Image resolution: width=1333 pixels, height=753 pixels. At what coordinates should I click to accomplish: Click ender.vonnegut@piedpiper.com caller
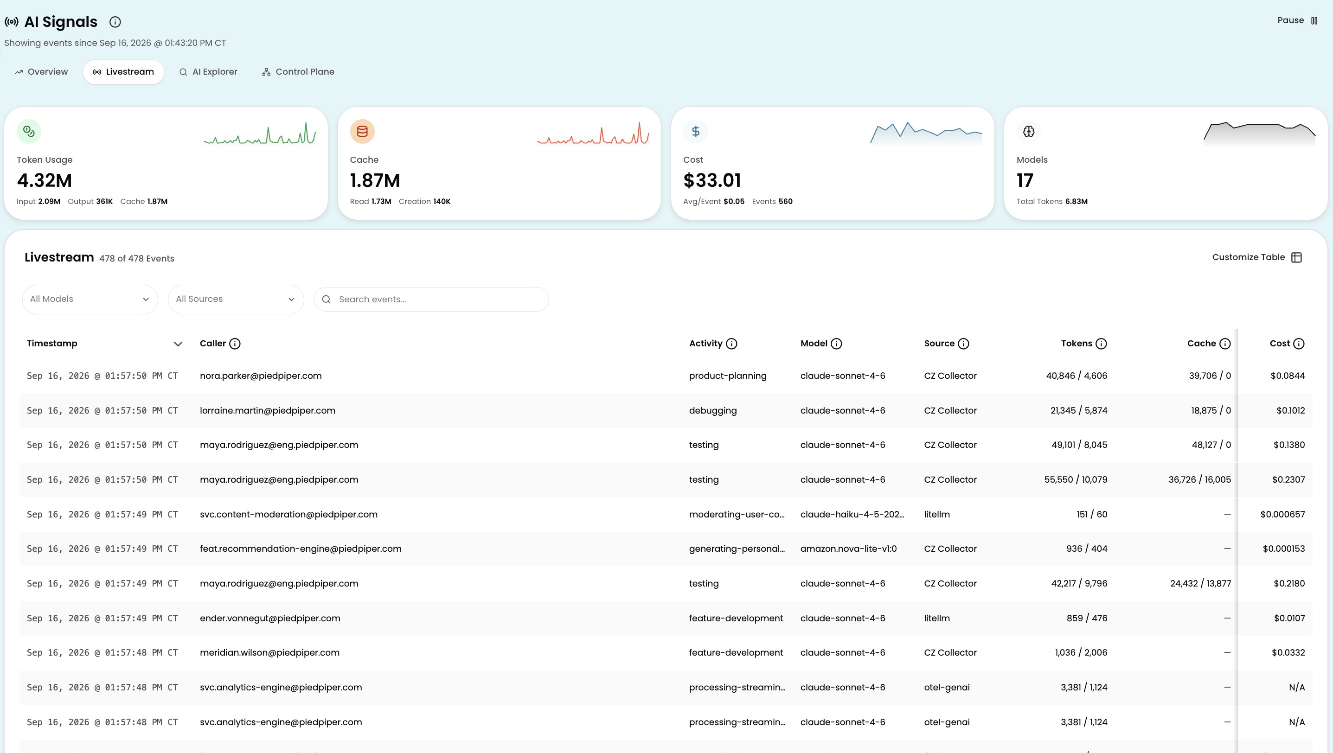pyautogui.click(x=270, y=619)
